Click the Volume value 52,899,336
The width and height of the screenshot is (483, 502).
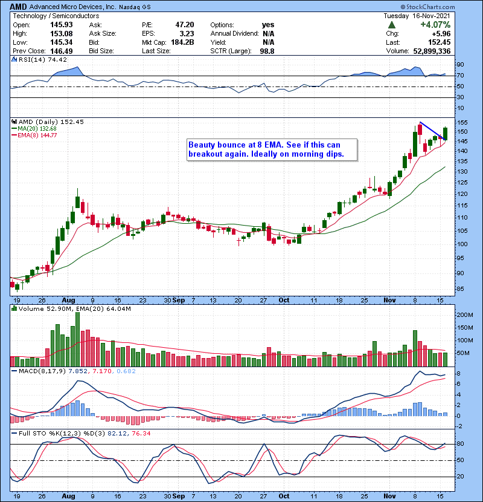(432, 51)
